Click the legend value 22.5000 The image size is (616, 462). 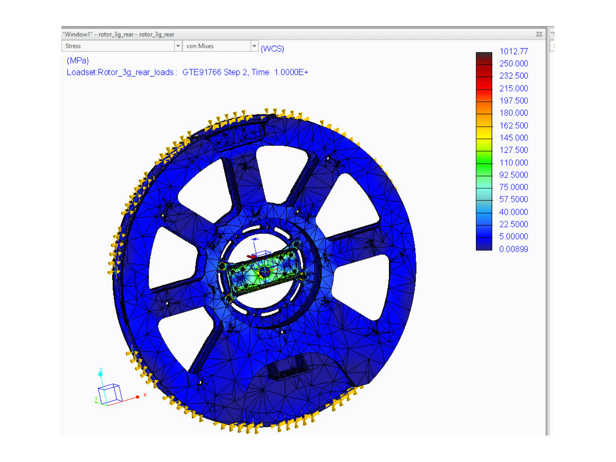(x=513, y=224)
